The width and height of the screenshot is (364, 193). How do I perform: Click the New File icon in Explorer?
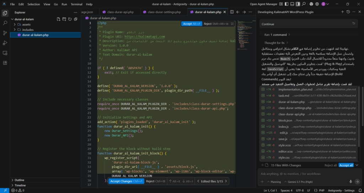point(58,19)
